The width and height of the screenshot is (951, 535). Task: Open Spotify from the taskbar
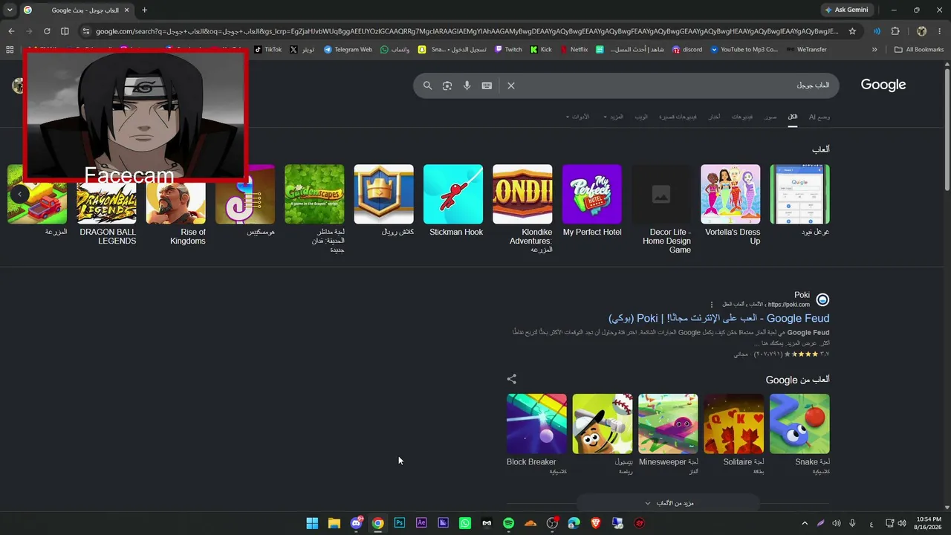point(508,523)
